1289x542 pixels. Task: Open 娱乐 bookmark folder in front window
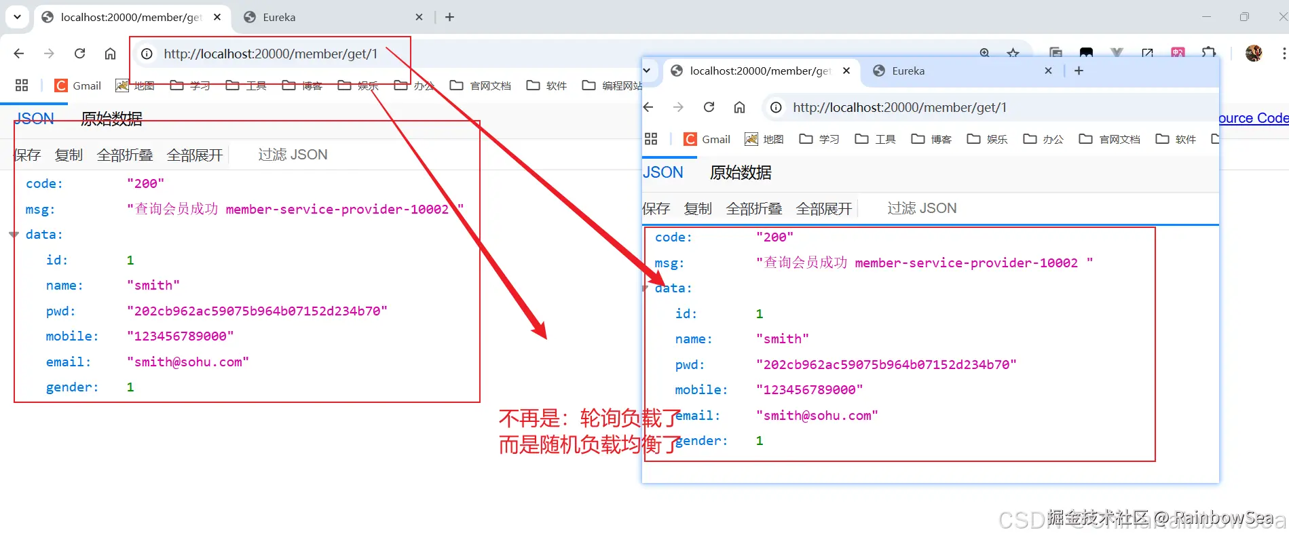click(x=987, y=139)
